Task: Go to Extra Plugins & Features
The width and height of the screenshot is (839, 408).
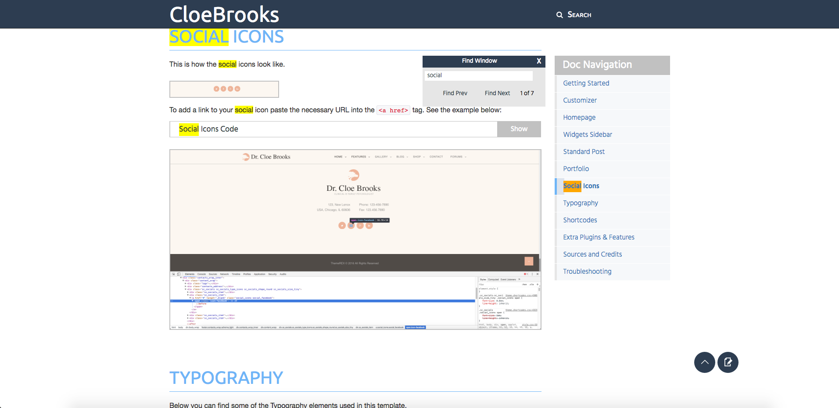Action: (x=599, y=237)
